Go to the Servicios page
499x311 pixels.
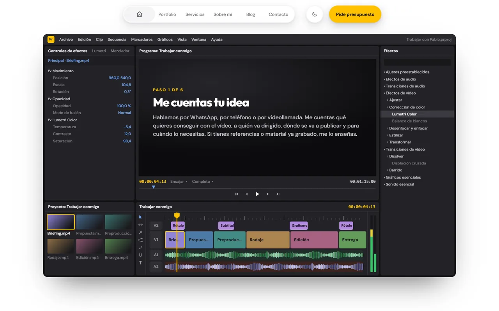point(195,14)
